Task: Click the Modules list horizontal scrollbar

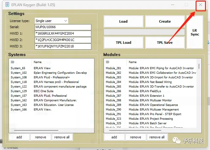Action: coord(135,130)
